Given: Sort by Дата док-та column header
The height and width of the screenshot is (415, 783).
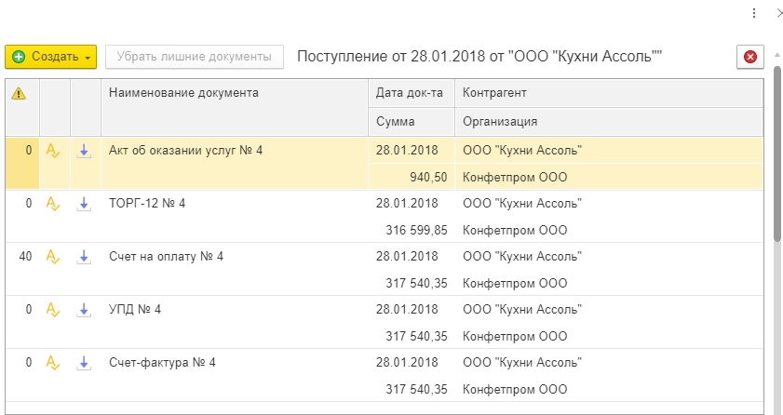Looking at the screenshot, I should click(408, 93).
